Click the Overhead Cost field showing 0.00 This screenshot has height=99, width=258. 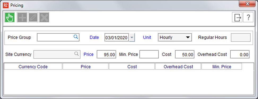click(x=240, y=55)
